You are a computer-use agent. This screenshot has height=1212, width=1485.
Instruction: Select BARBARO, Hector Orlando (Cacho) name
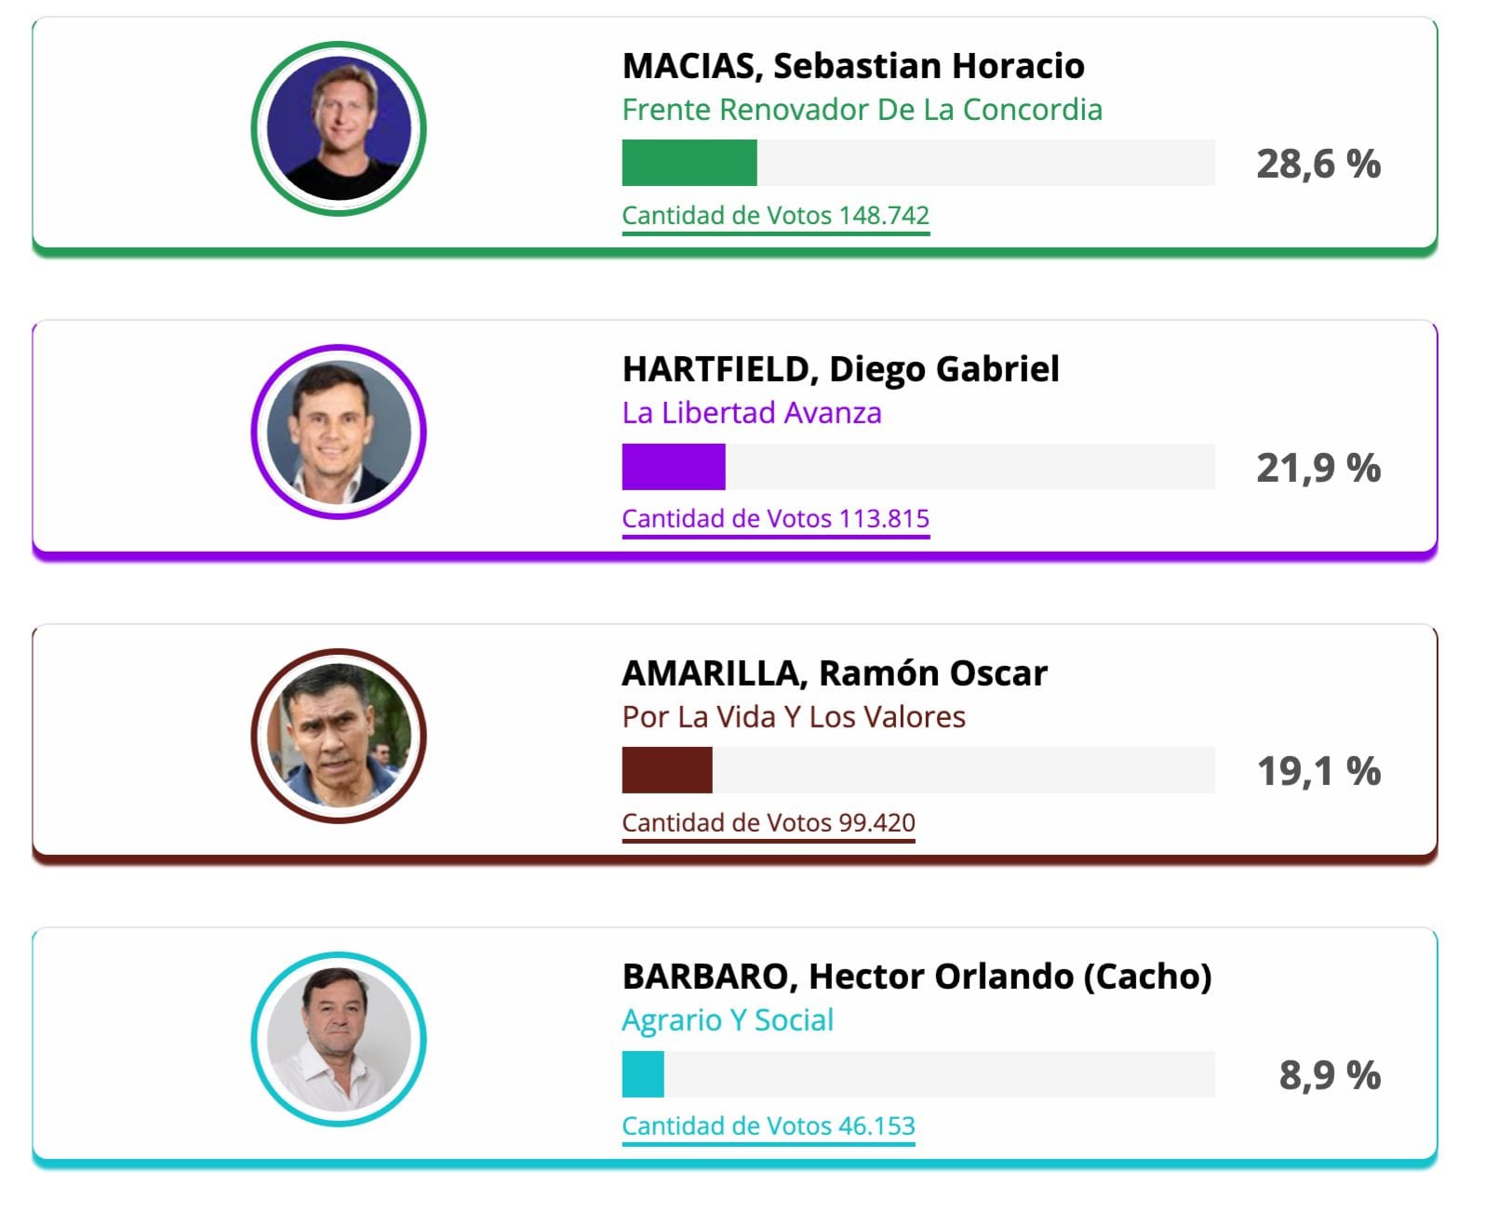[916, 977]
